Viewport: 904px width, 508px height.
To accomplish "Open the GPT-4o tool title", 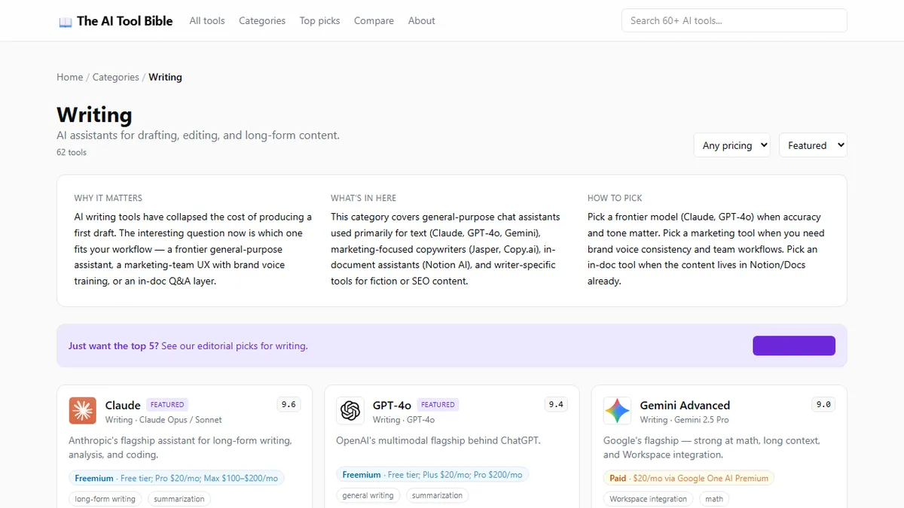I will 392,405.
